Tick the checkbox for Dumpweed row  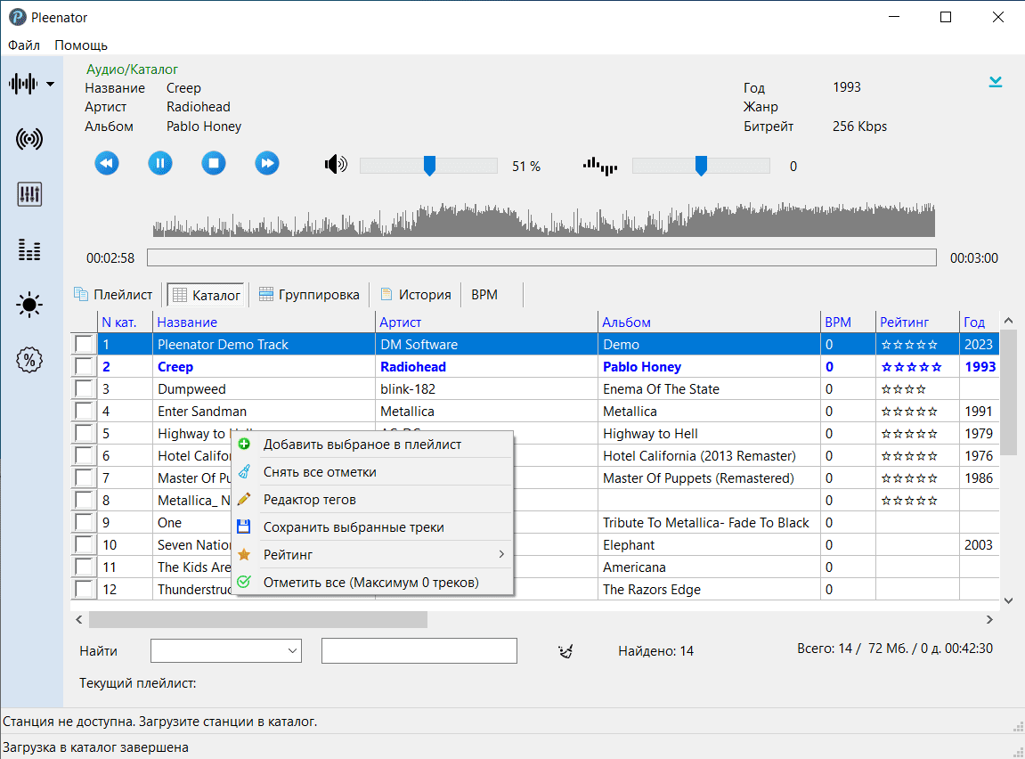tap(83, 388)
